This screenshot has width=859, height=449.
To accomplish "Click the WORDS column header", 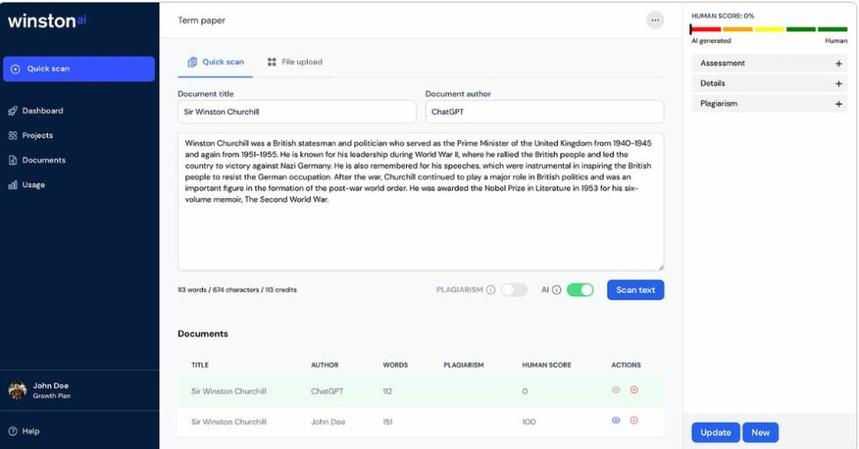I will pyautogui.click(x=396, y=365).
